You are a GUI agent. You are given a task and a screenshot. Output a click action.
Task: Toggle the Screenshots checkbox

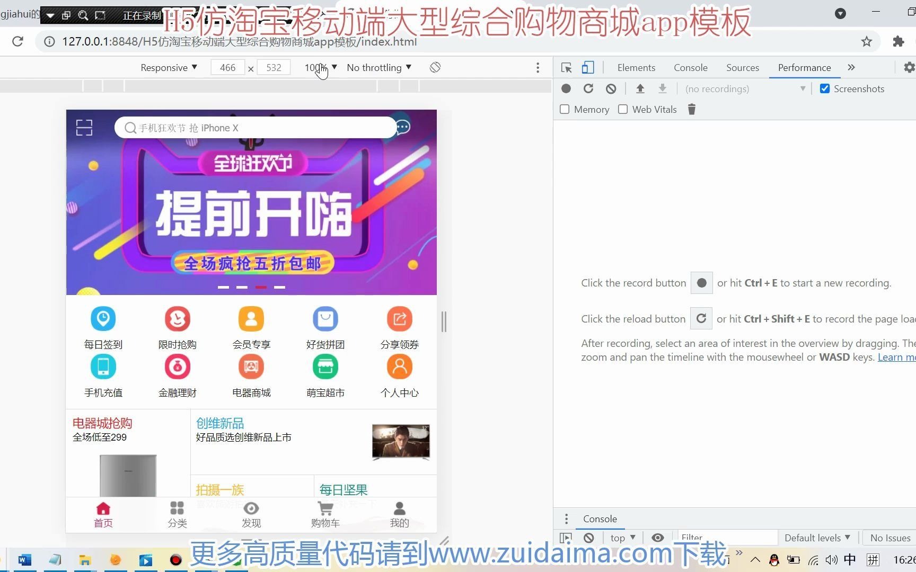pyautogui.click(x=825, y=88)
